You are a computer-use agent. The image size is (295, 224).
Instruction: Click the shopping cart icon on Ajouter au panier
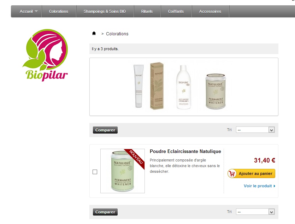coord(232,173)
